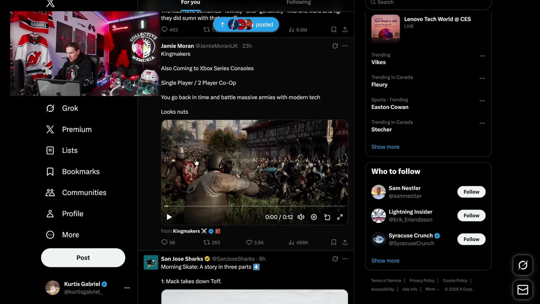This screenshot has width=540, height=304.
Task: Open Grok icon on San Jose Sharks post
Action: (x=335, y=259)
